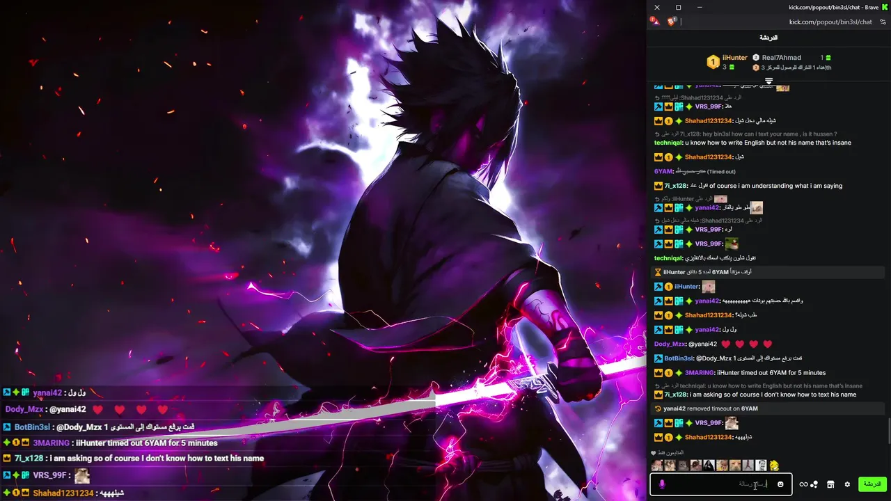Click yanai42 on the ول ول message
Screen dimensions: 891x501
(707, 329)
